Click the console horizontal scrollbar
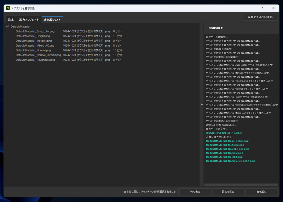 241,185
